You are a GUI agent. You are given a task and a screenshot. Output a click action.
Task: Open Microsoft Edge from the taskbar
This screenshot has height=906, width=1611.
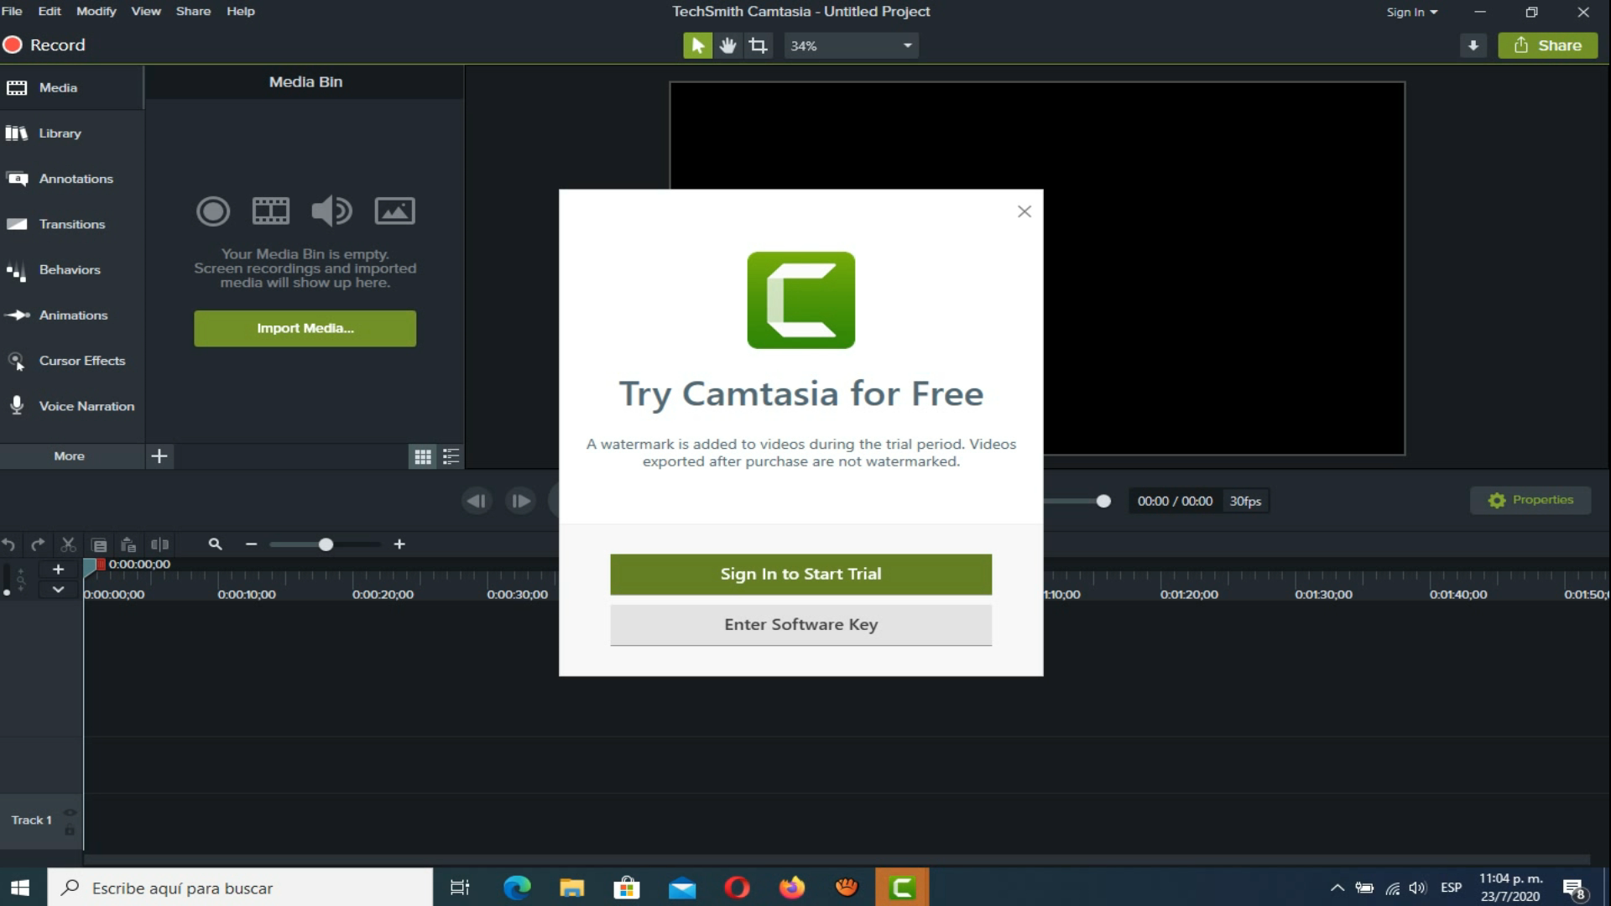(517, 888)
